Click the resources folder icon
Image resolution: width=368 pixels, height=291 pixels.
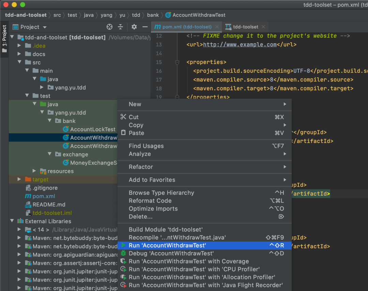[43, 171]
